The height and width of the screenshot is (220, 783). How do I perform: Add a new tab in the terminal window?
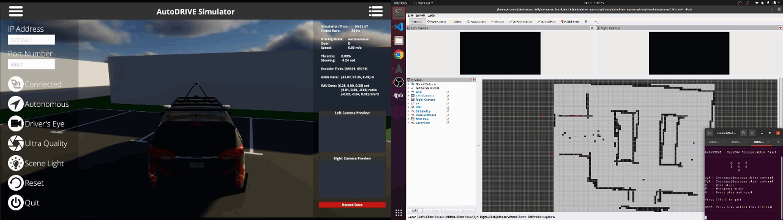[710, 133]
